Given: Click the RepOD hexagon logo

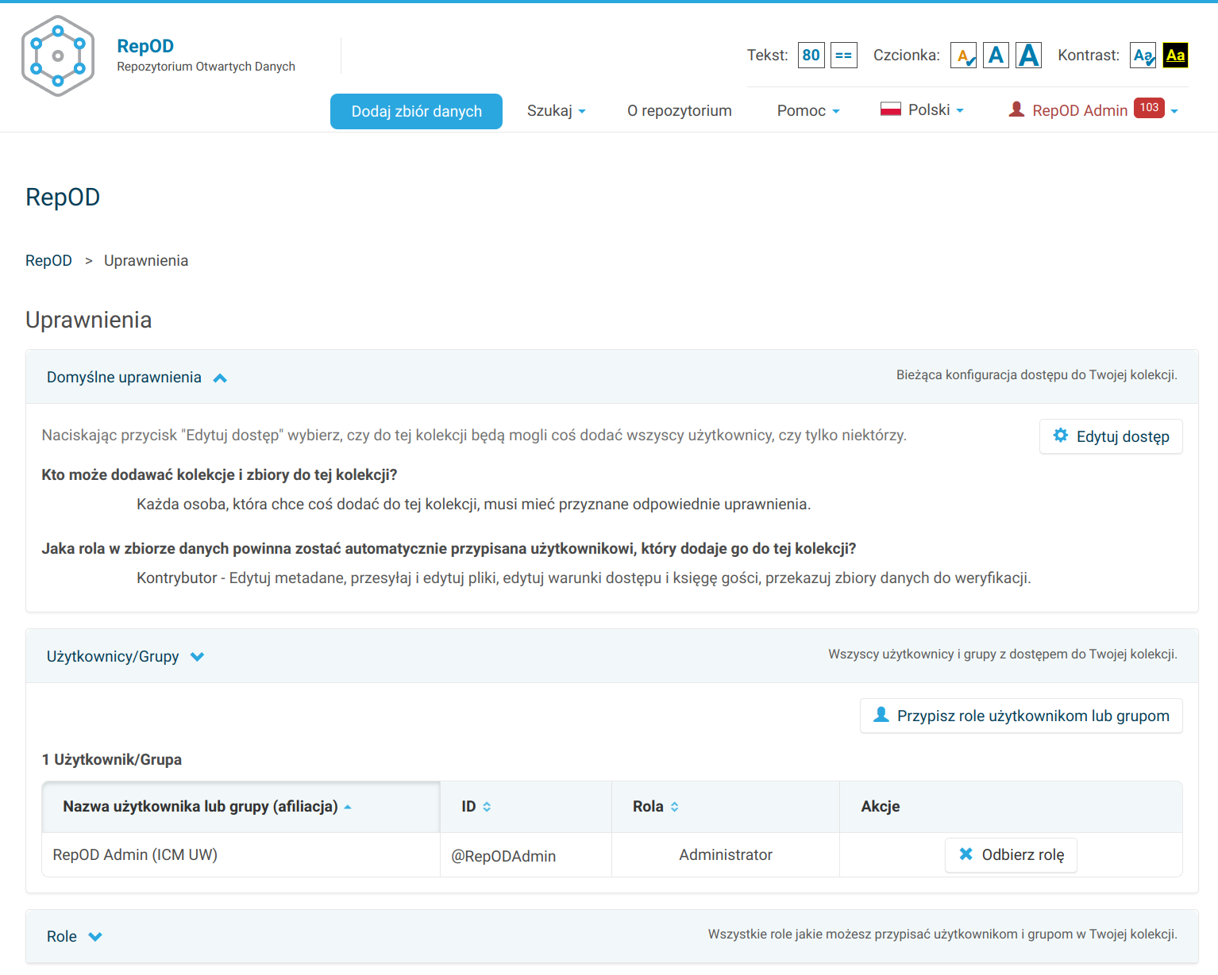Looking at the screenshot, I should point(58,56).
